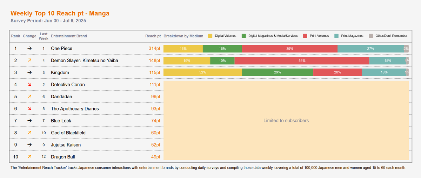Click One Piece's green 16% bar segment
Viewport: 421px width, 178px height.
tap(222, 49)
